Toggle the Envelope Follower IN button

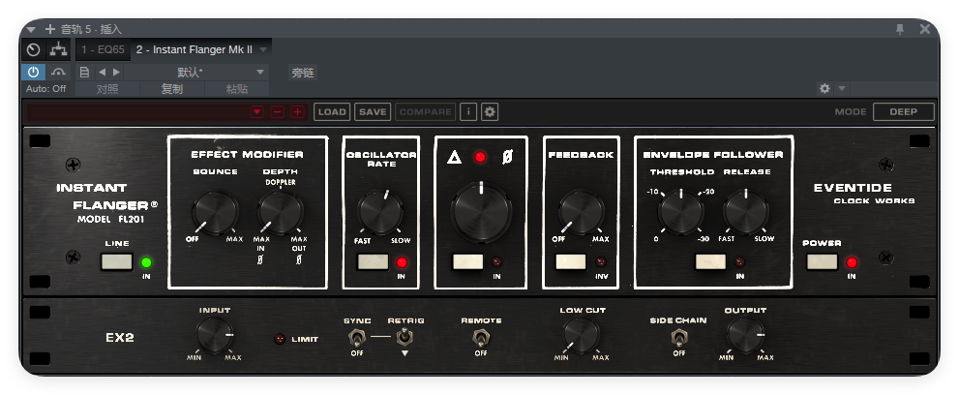[x=710, y=262]
